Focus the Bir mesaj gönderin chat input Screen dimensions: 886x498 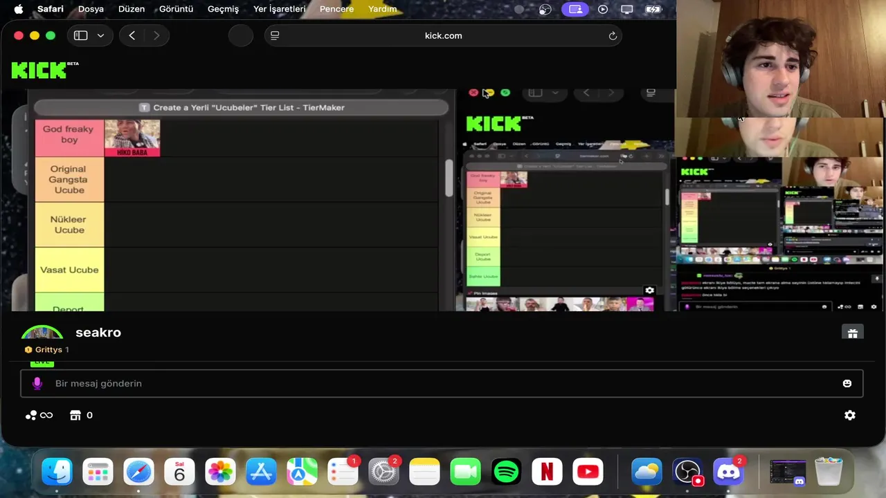coord(442,383)
